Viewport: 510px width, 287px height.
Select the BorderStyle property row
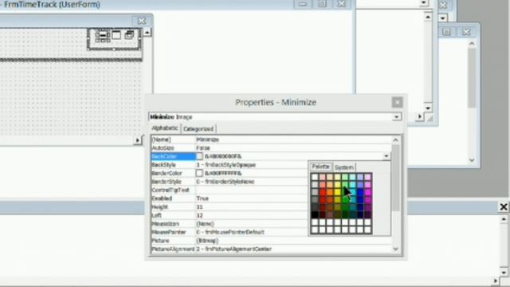coord(229,182)
